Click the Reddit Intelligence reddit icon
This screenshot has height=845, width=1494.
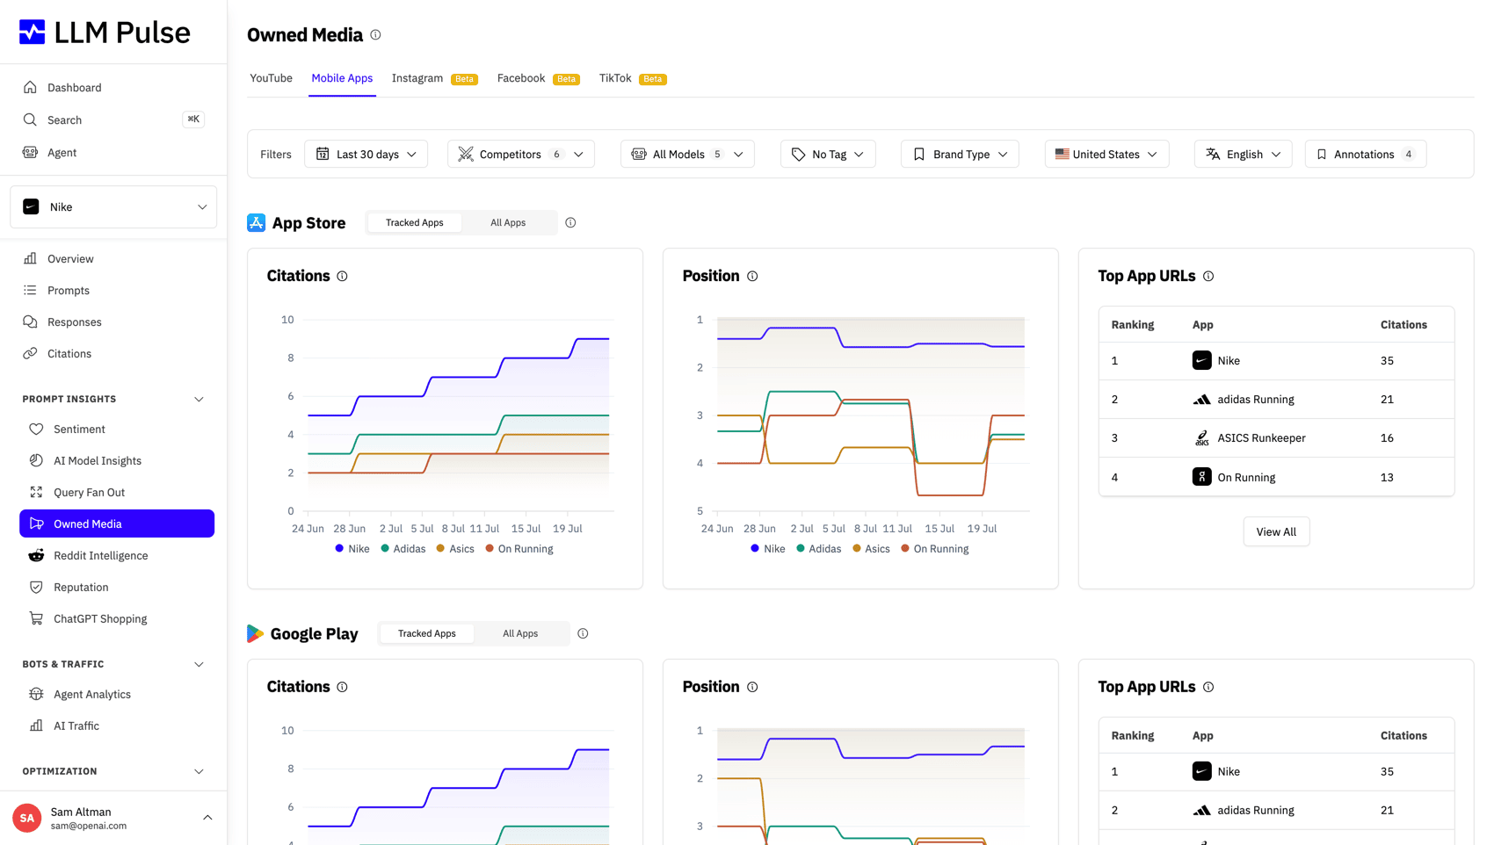click(36, 556)
